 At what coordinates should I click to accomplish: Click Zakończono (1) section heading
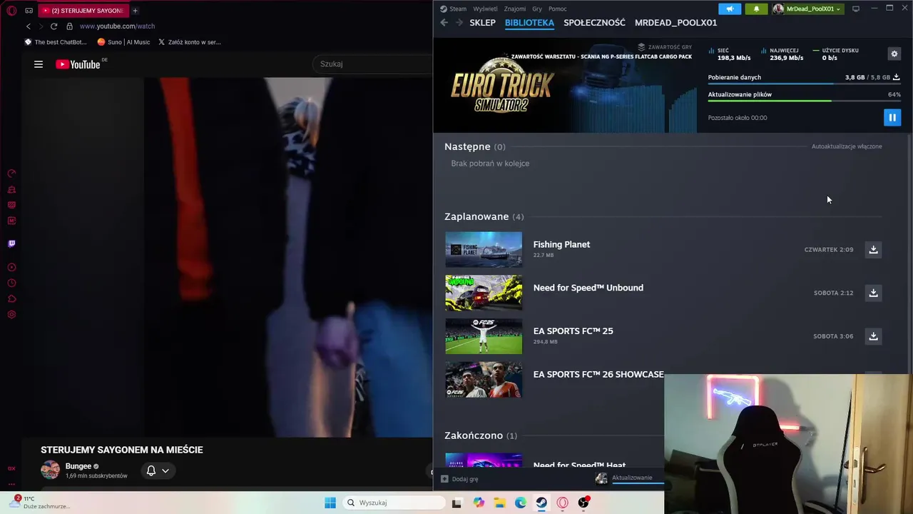[x=481, y=435]
